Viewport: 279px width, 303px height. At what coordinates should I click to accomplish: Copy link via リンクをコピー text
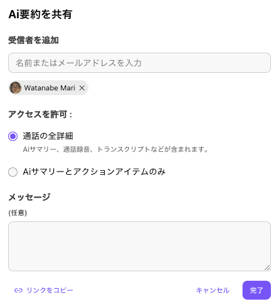pyautogui.click(x=50, y=290)
